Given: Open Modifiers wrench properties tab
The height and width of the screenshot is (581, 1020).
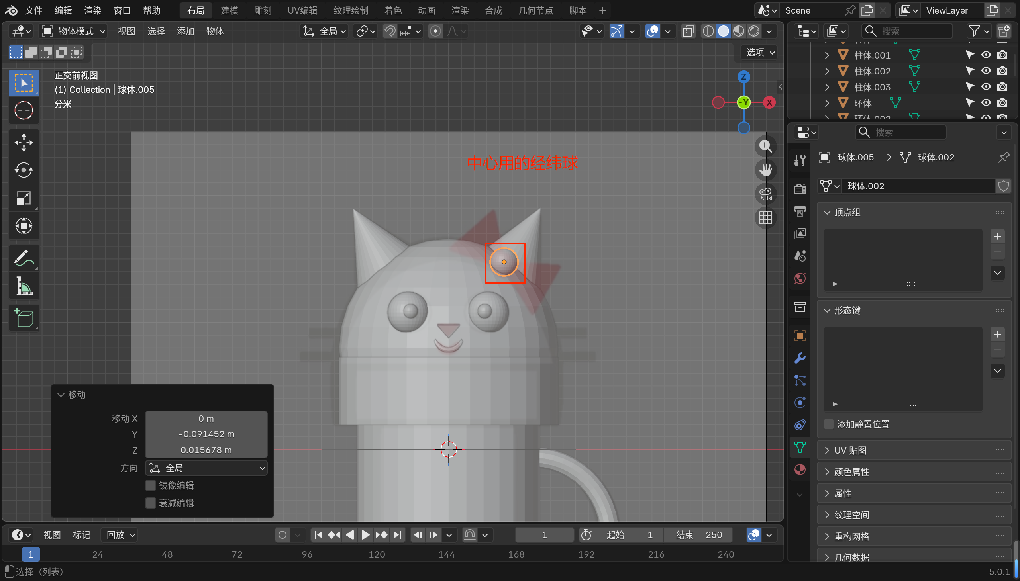Looking at the screenshot, I should pos(800,358).
